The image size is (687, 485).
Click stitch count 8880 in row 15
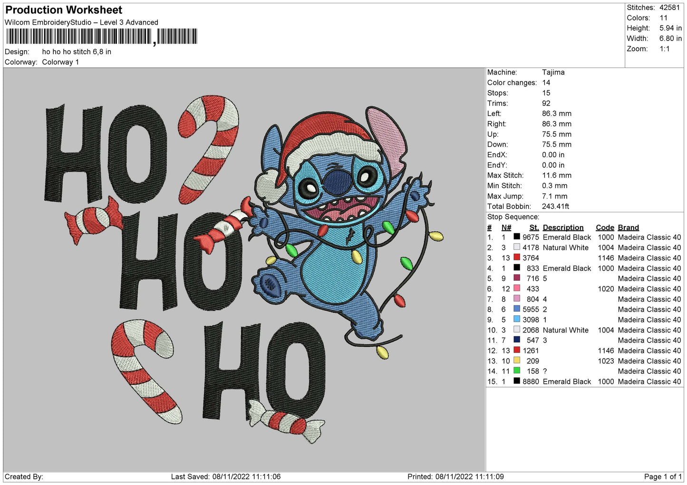(x=531, y=381)
